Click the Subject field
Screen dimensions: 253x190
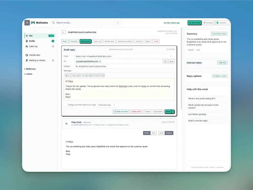[124, 66]
